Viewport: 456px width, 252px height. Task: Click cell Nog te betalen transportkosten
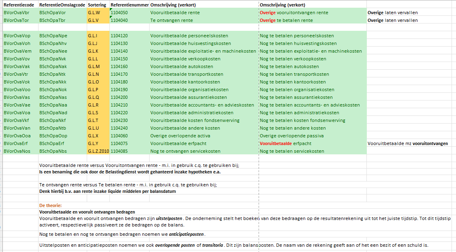point(313,74)
